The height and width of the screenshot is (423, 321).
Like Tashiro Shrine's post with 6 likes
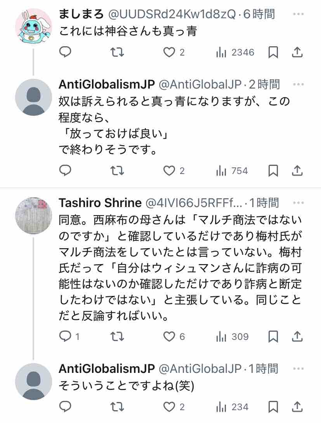click(x=169, y=336)
